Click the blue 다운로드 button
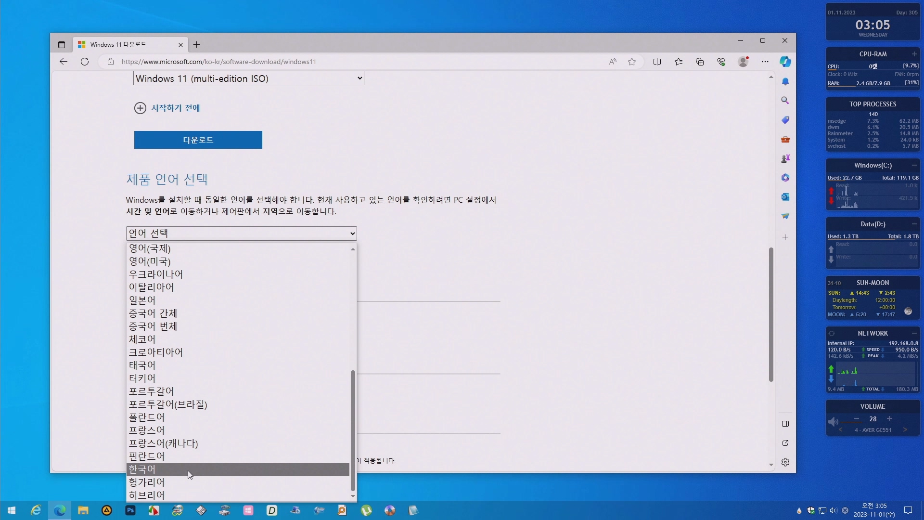 tap(198, 140)
